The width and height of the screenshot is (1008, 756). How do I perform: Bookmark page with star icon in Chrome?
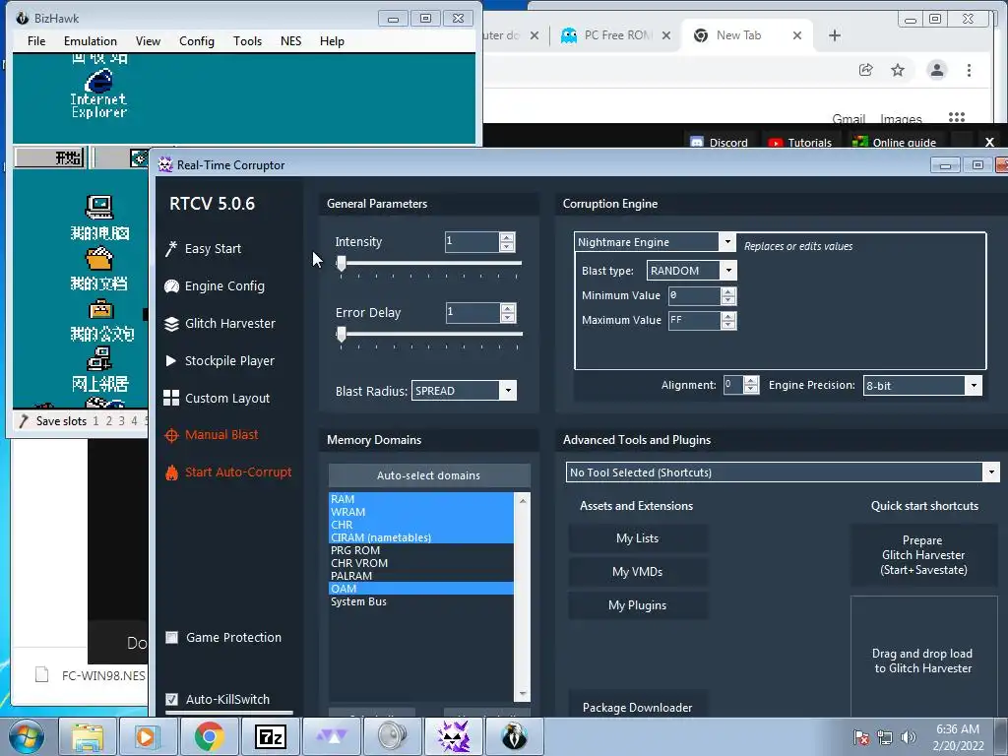(x=898, y=70)
